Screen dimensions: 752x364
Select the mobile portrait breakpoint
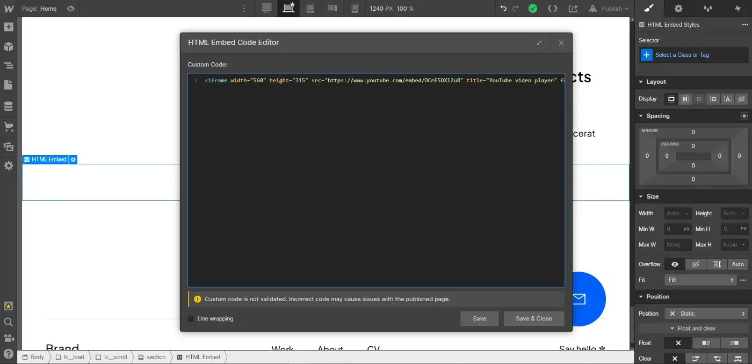pos(354,9)
